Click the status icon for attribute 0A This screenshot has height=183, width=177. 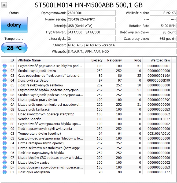coord(5,104)
